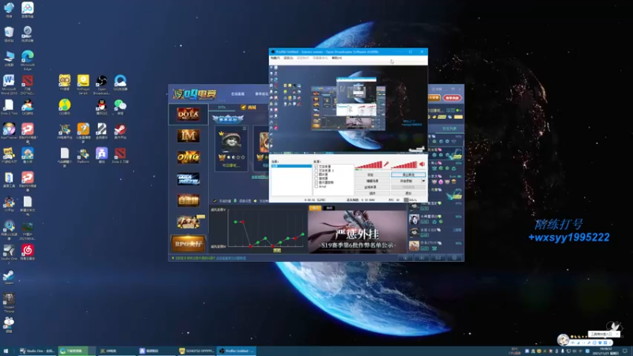
Task: Open the PotPlayer 64 bit desktop shortcut
Action: click(x=83, y=84)
